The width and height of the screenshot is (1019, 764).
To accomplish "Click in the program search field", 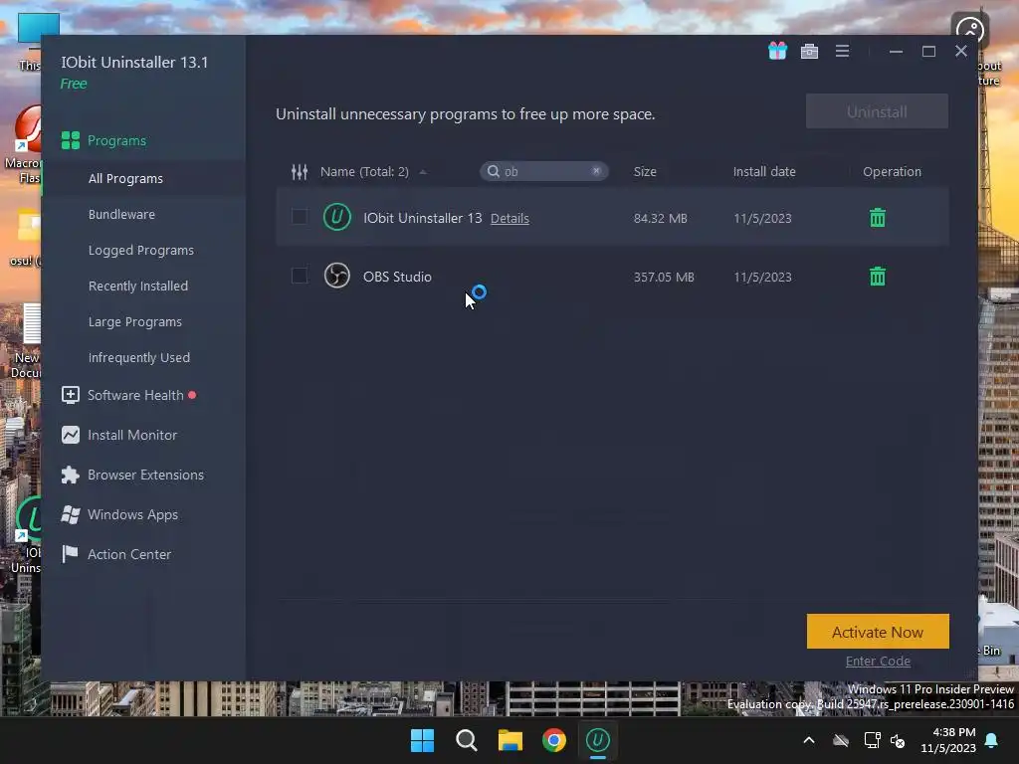I will [544, 171].
